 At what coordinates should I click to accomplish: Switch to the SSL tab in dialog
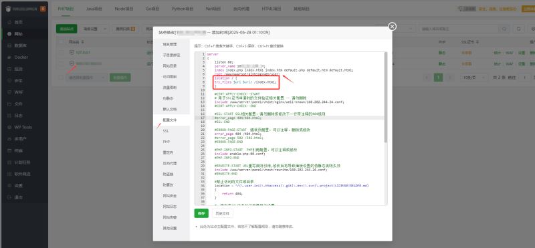point(166,130)
